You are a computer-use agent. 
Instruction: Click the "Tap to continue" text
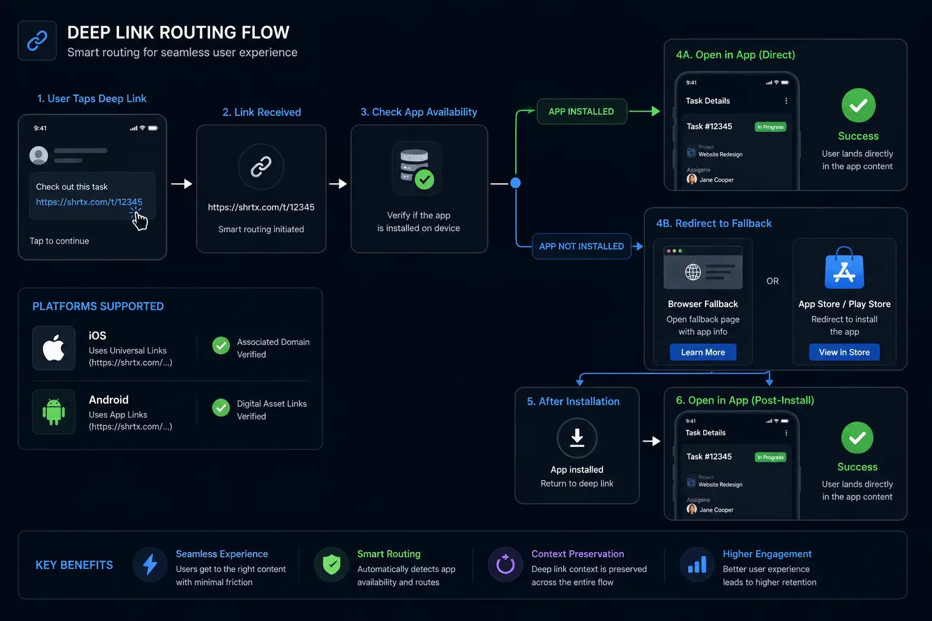pyautogui.click(x=59, y=241)
